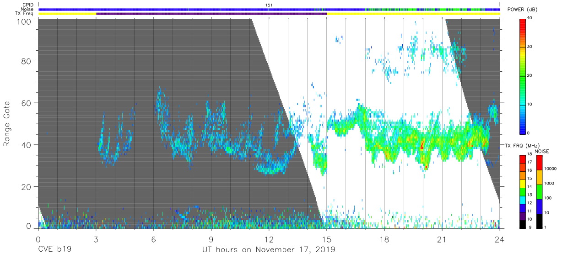Click the 80 tick on the Range Gate axis
Image resolution: width=562 pixels, height=259 pixels.
(26, 62)
